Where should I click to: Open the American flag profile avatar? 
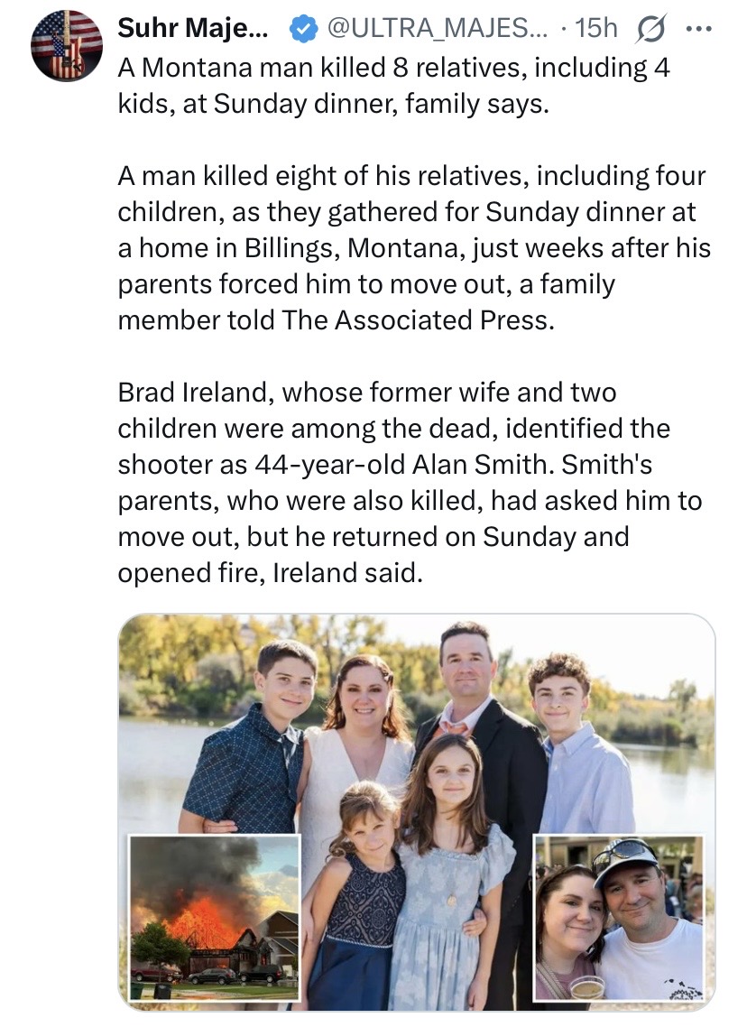pos(67,46)
